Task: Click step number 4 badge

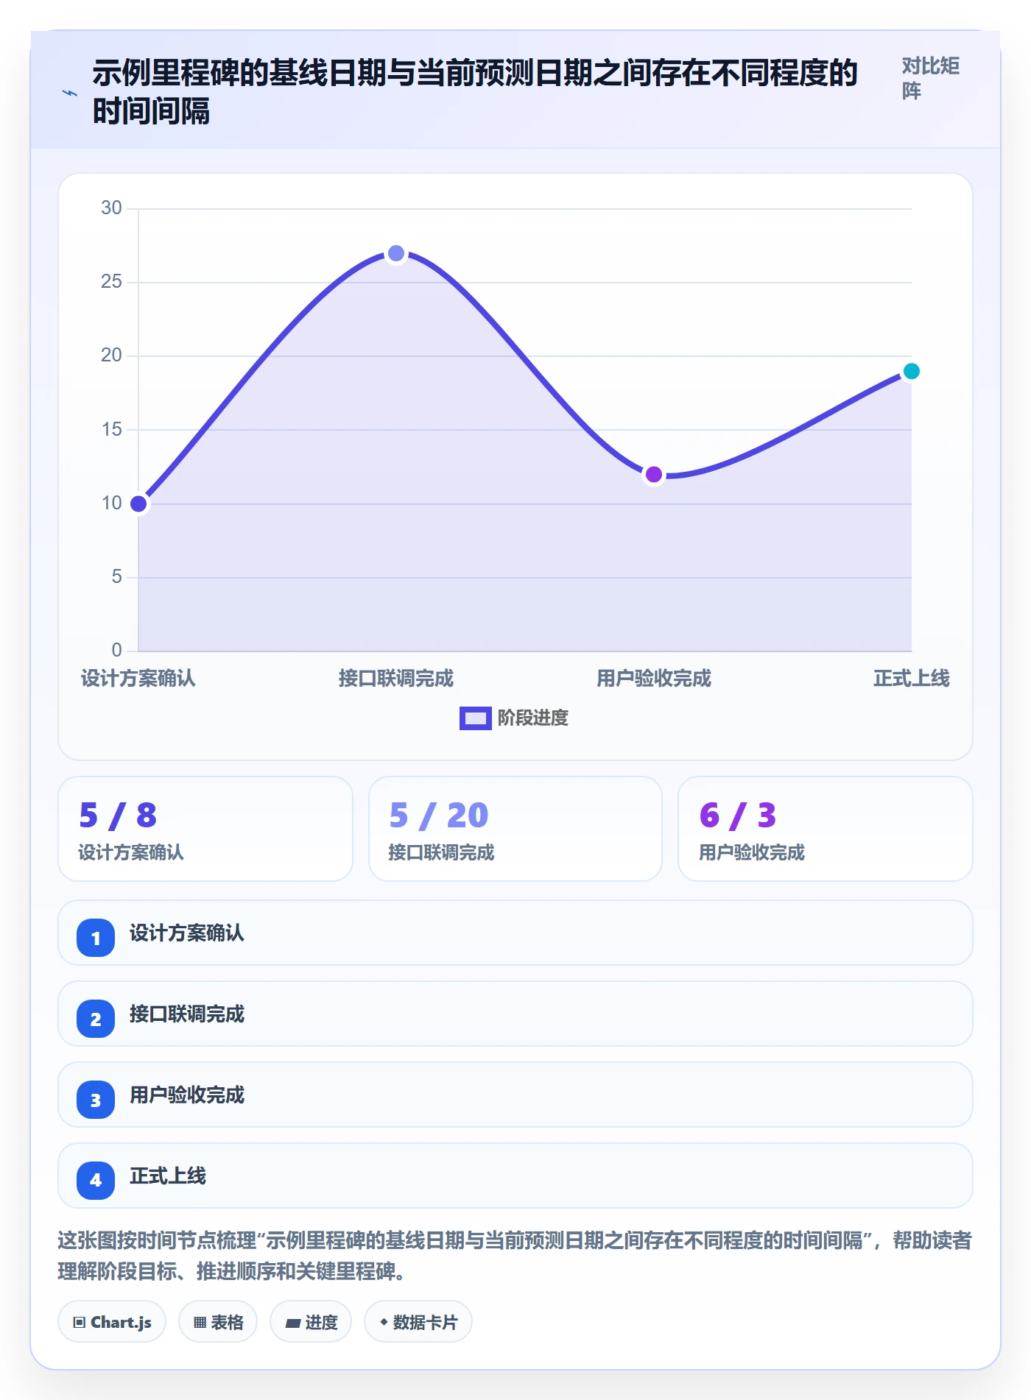Action: click(x=96, y=1181)
